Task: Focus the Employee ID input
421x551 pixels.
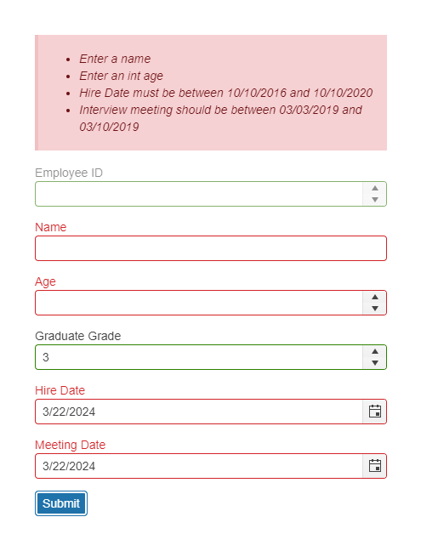Action: [199, 194]
